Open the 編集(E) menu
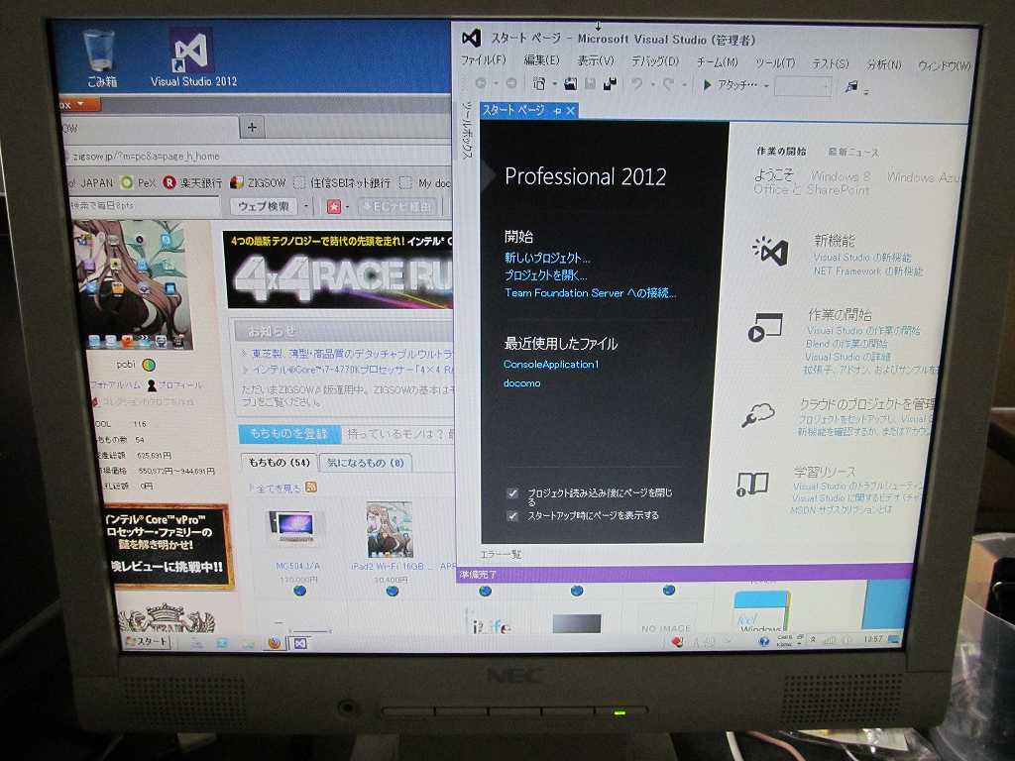Screen dimensions: 1015x761 coord(541,60)
